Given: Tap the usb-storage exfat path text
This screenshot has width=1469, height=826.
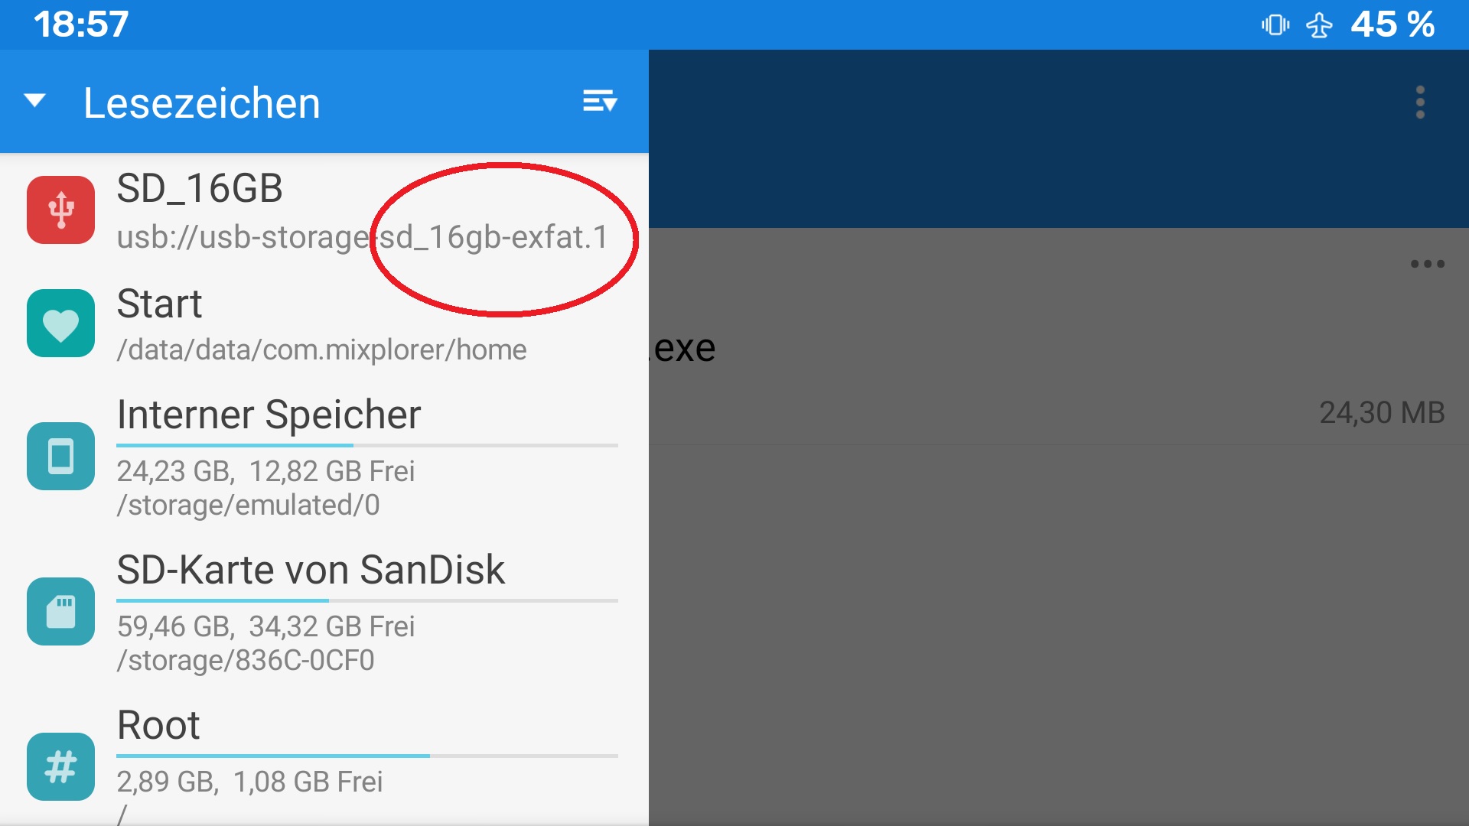Looking at the screenshot, I should pos(363,237).
